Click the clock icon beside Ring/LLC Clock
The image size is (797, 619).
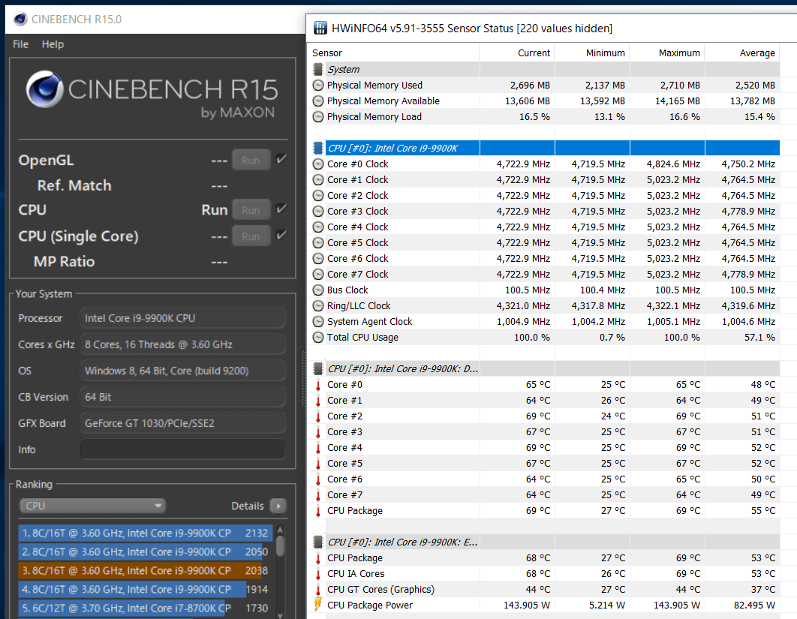click(x=318, y=306)
